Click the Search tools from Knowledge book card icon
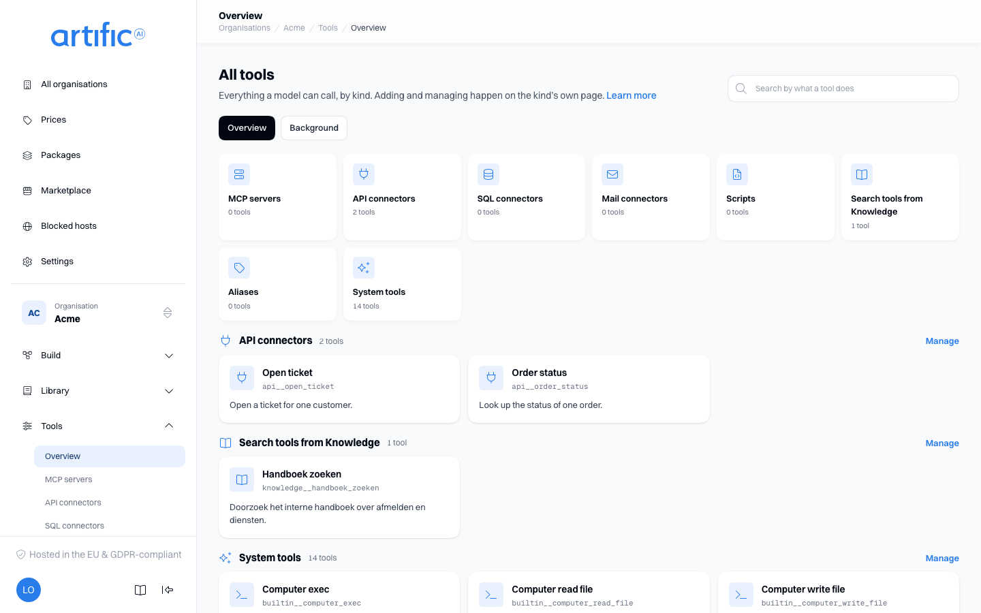 [862, 174]
